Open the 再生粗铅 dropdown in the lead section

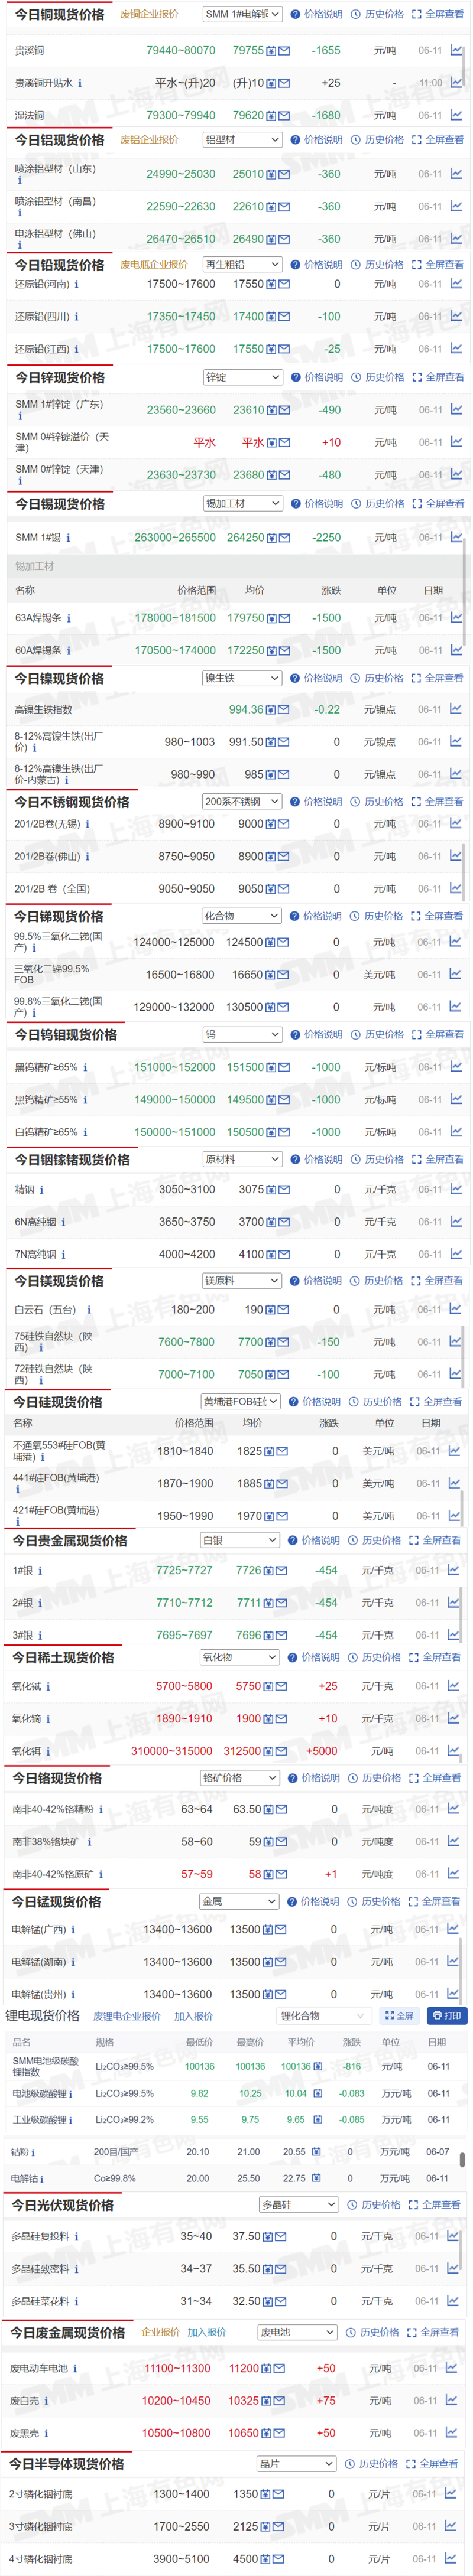click(x=243, y=265)
